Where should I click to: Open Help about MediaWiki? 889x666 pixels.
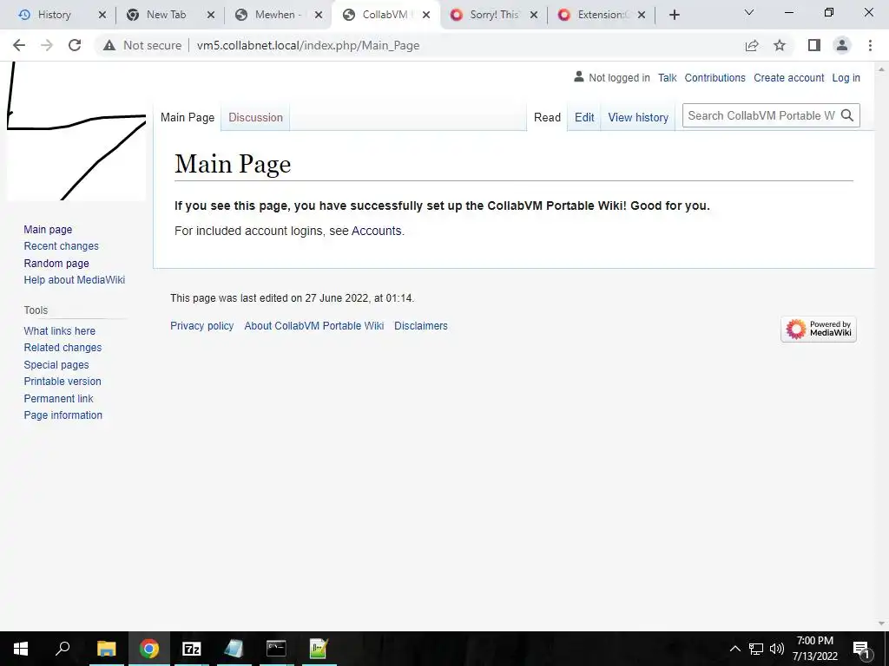75,280
